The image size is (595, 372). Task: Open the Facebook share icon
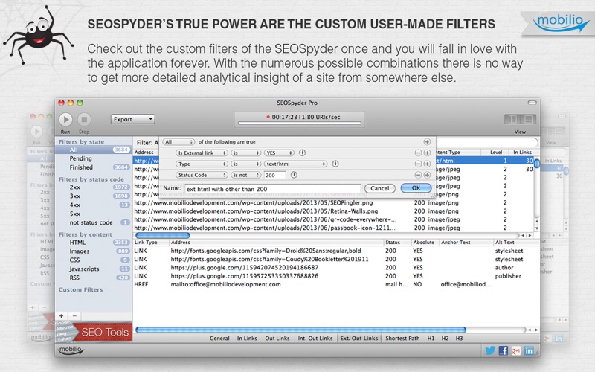pos(504,350)
